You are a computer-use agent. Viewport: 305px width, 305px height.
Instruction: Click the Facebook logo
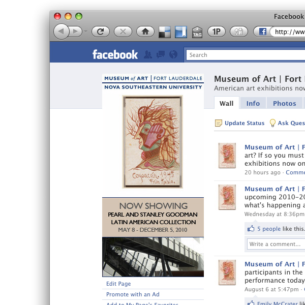[x=115, y=54]
